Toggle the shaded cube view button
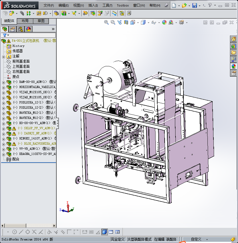Image resolution: width=238 pixels, height=243 pixels. [104, 232]
